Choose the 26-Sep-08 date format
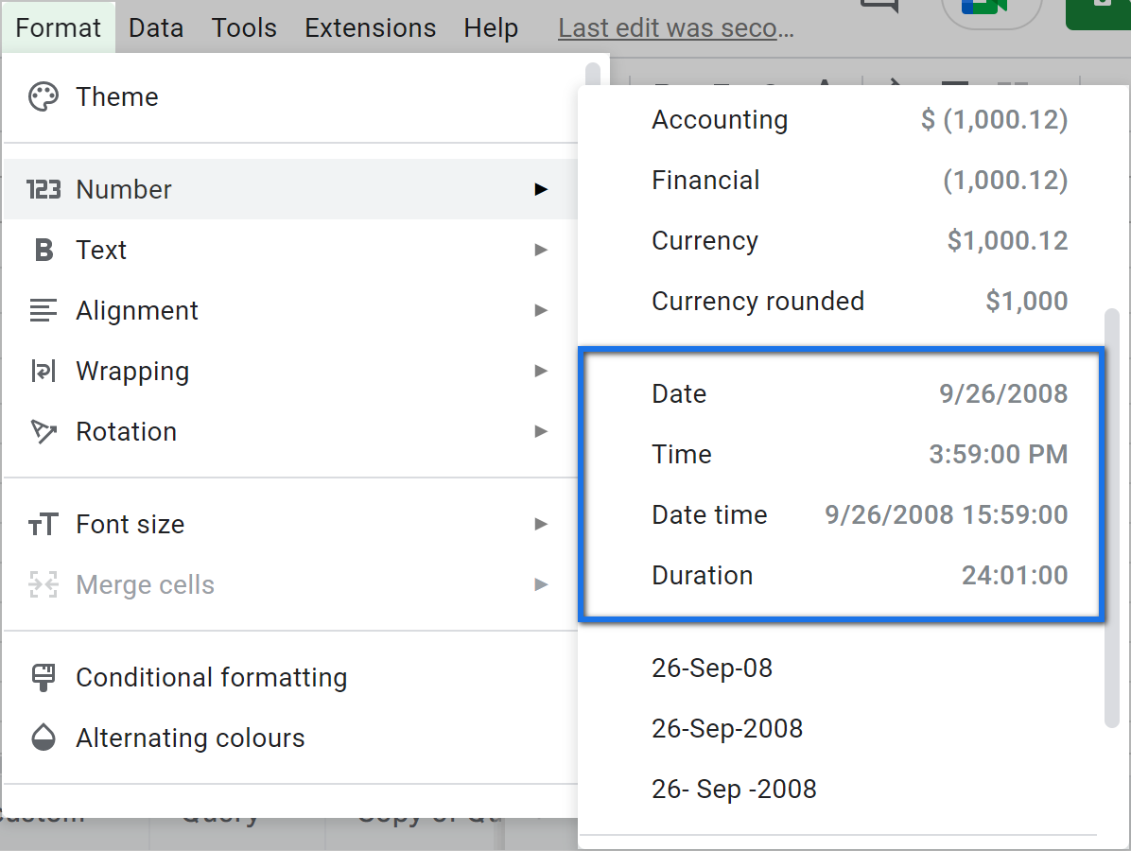 [x=841, y=668]
